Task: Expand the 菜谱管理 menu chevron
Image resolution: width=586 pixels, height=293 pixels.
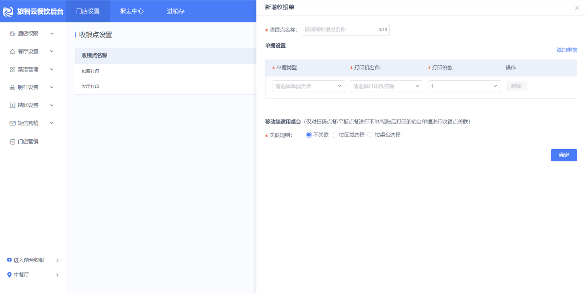Action: tap(52, 69)
